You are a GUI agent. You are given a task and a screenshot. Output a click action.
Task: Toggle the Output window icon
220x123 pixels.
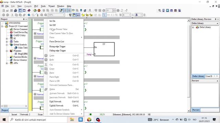(24, 11)
